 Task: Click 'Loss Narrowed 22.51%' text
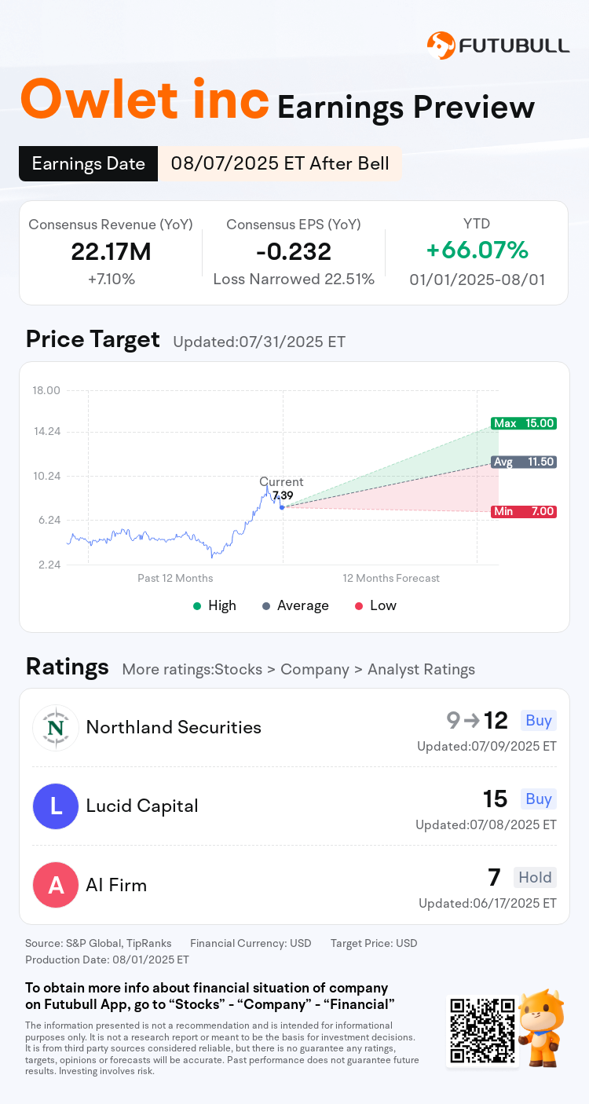(x=294, y=279)
